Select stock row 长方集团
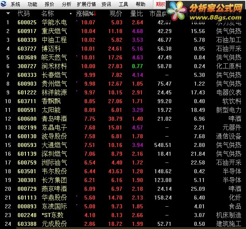 pos(123,180)
